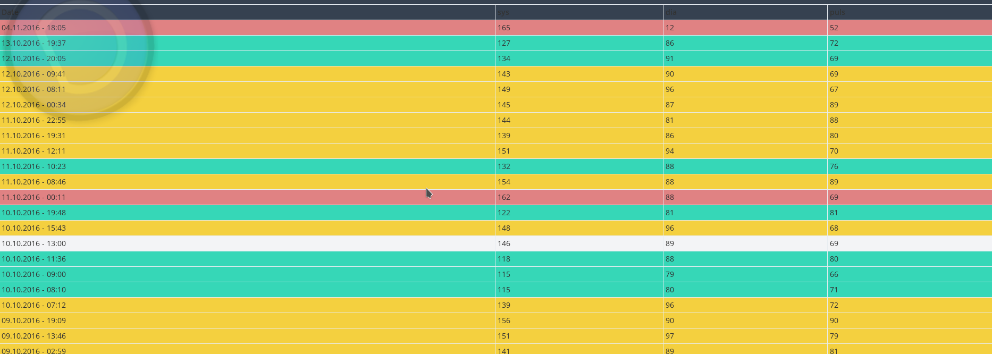This screenshot has width=992, height=354.
Task: Select sys value 143 in the table
Action: (x=579, y=74)
